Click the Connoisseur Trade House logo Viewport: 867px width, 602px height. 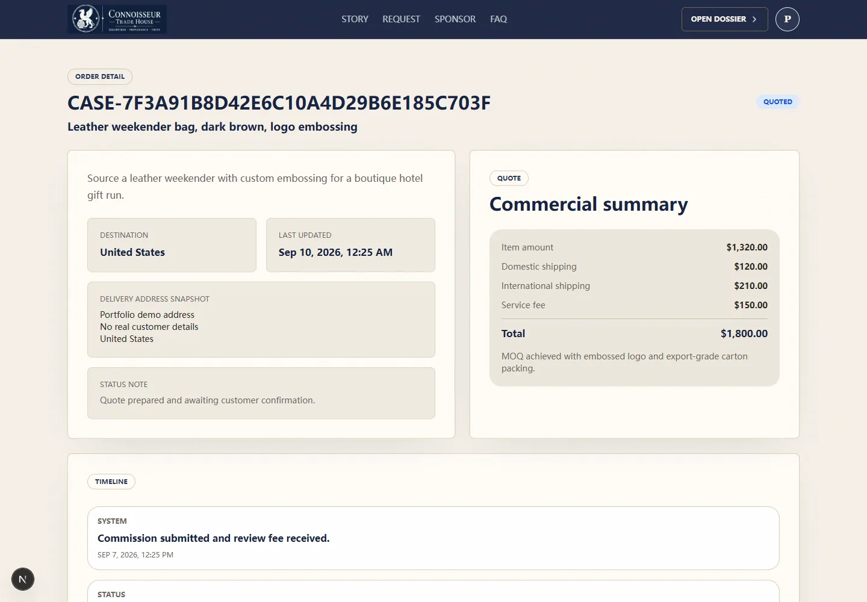tap(117, 19)
